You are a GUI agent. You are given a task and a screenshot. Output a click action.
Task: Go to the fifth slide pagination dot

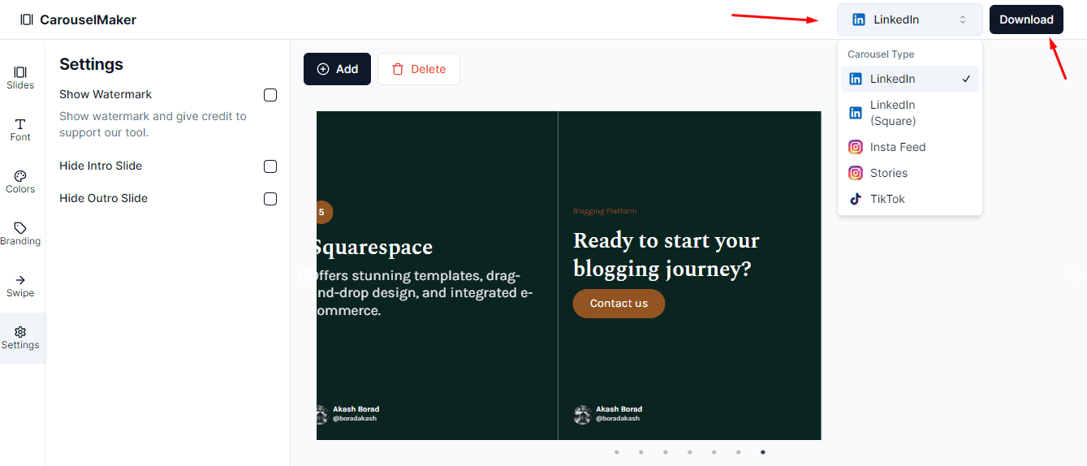tap(714, 452)
